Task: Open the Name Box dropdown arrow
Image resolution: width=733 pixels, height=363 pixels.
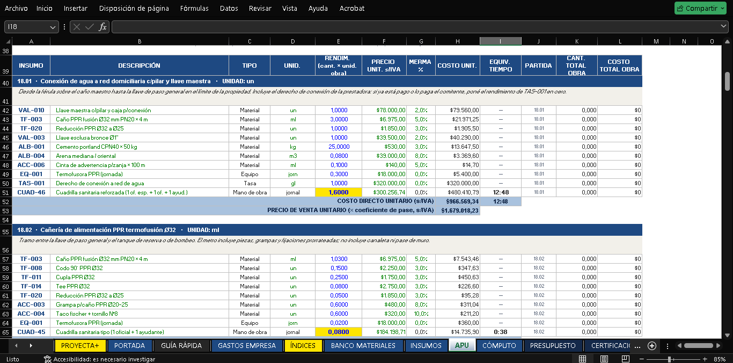Action: 53,27
